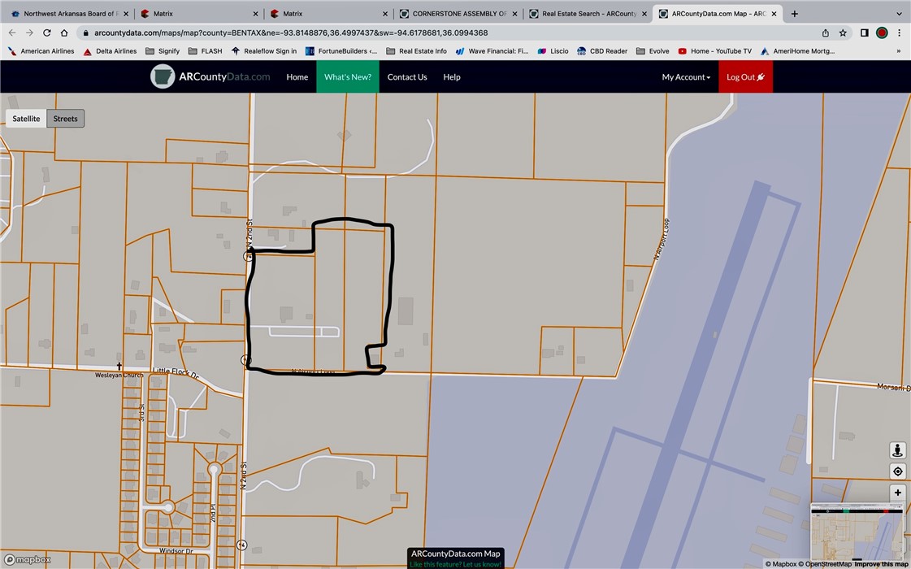Switch map to Streets view
The image size is (911, 569).
coord(66,119)
